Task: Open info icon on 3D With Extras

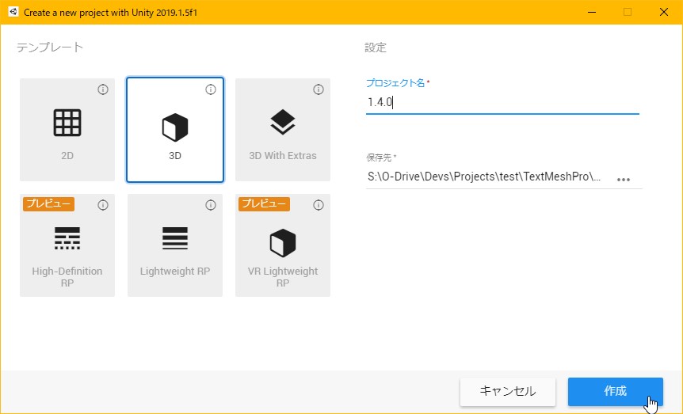Action: (x=319, y=89)
